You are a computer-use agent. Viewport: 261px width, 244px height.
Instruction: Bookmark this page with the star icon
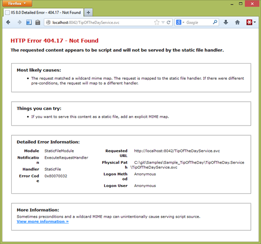click(157, 22)
